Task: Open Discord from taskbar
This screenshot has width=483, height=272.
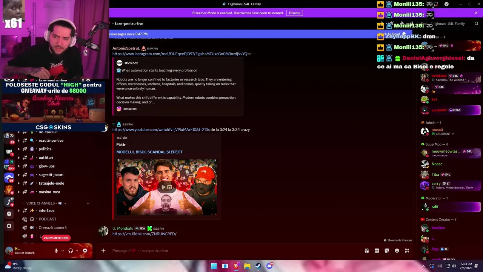Action: [269, 266]
